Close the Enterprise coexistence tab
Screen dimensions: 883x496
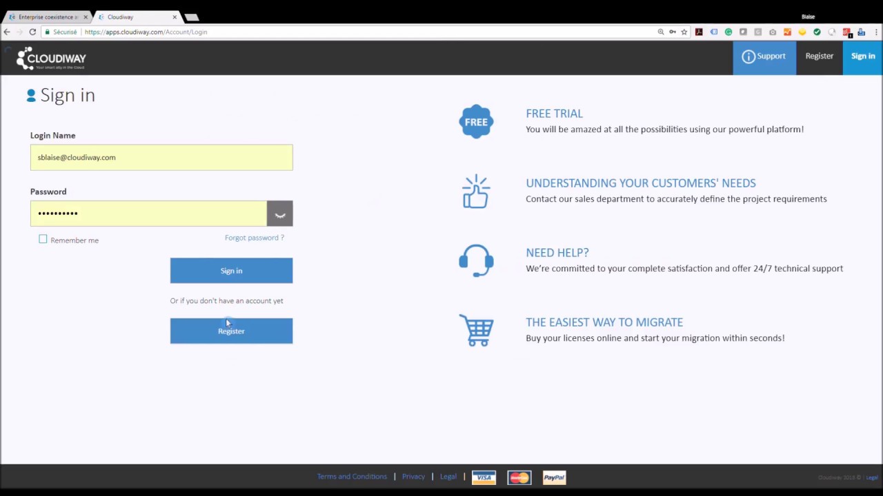tap(86, 17)
